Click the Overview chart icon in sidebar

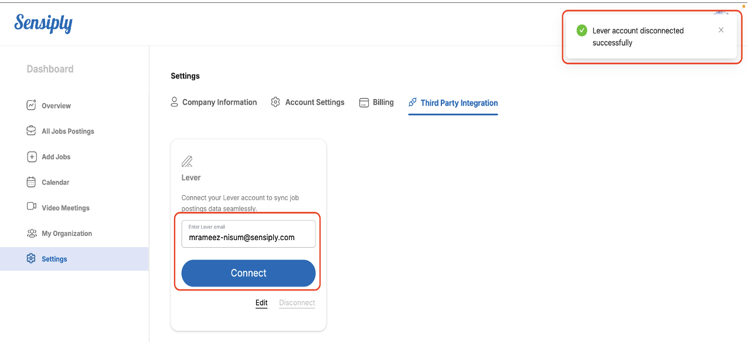coord(32,105)
